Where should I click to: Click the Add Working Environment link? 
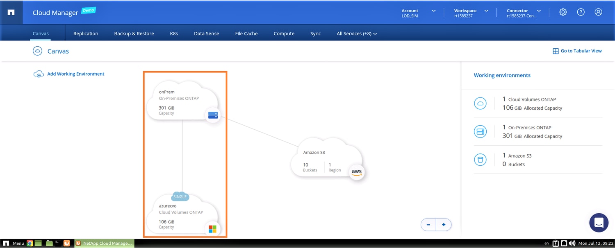[x=76, y=74]
